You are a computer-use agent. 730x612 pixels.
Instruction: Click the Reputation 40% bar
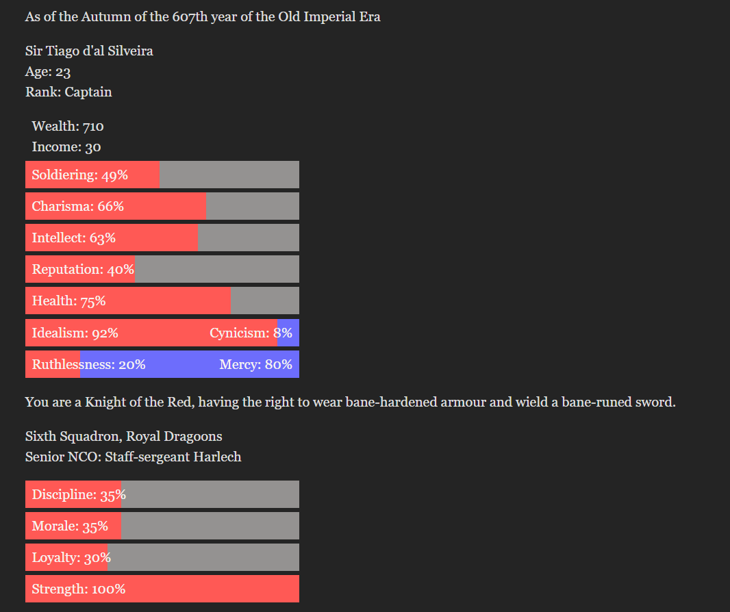162,269
